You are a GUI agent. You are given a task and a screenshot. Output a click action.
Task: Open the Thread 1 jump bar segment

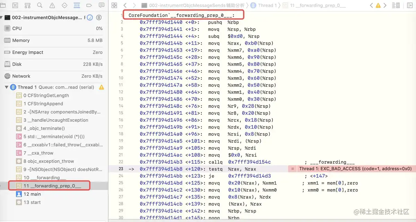[x=263, y=5]
